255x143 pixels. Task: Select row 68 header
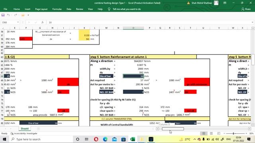click(x=2, y=76)
